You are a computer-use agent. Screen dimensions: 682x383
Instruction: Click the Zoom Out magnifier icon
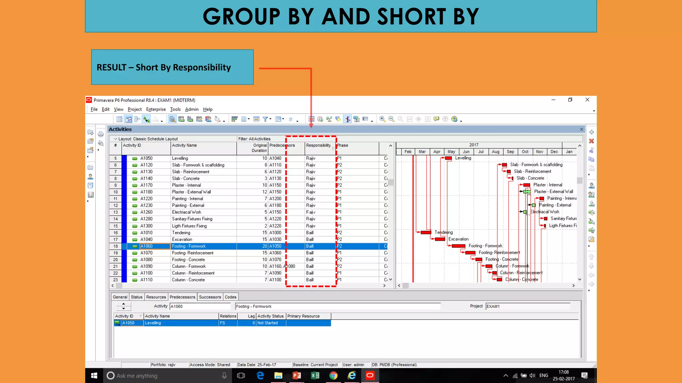point(391,119)
